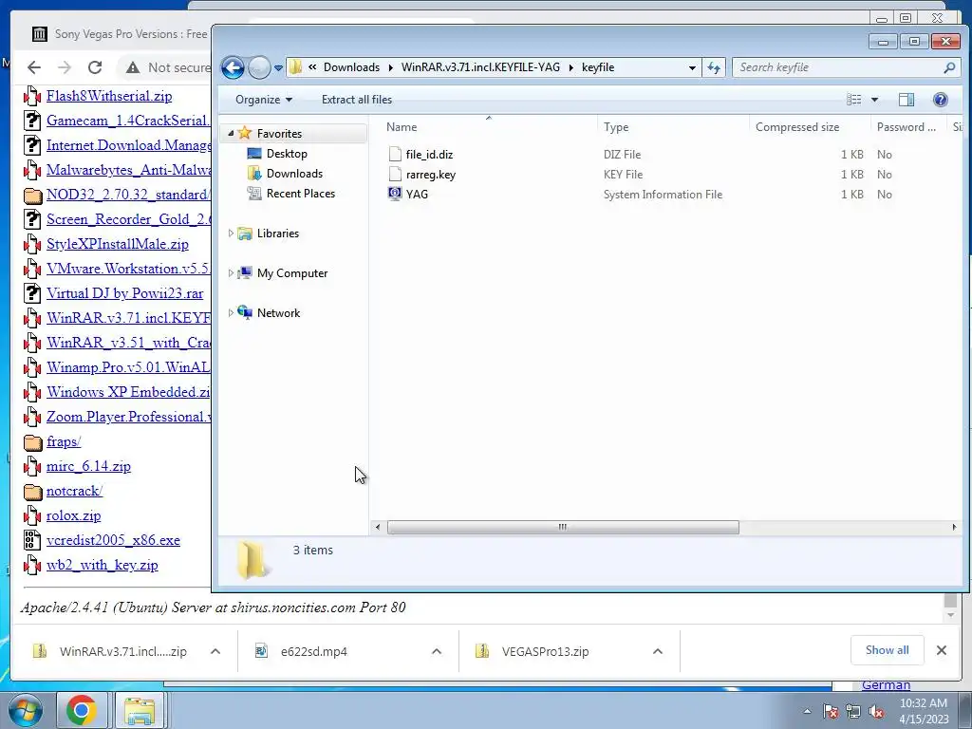Open Flash8Withserial.zip link
Image resolution: width=972 pixels, height=729 pixels.
click(109, 96)
